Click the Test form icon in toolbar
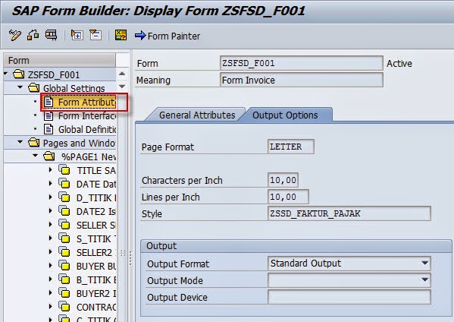 tap(52, 36)
